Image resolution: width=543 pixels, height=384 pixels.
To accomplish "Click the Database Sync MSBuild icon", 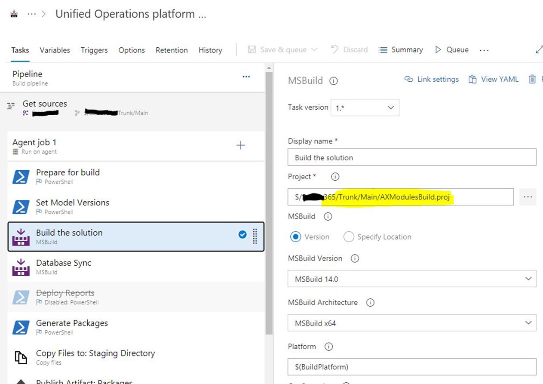I will click(x=21, y=267).
